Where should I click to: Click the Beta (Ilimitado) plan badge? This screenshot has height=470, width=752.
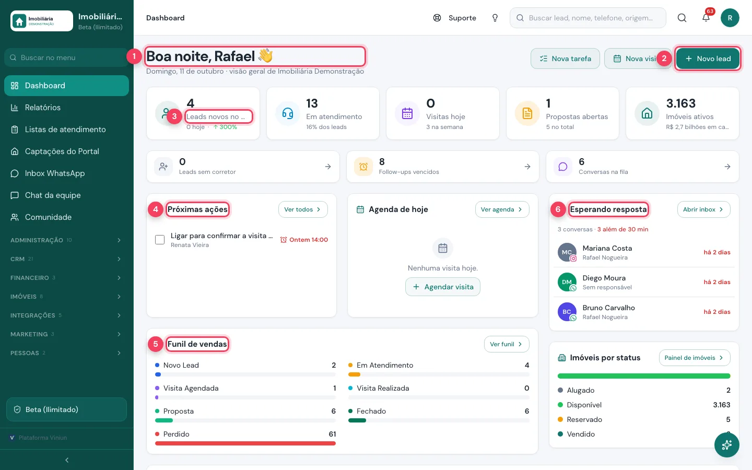pyautogui.click(x=66, y=409)
